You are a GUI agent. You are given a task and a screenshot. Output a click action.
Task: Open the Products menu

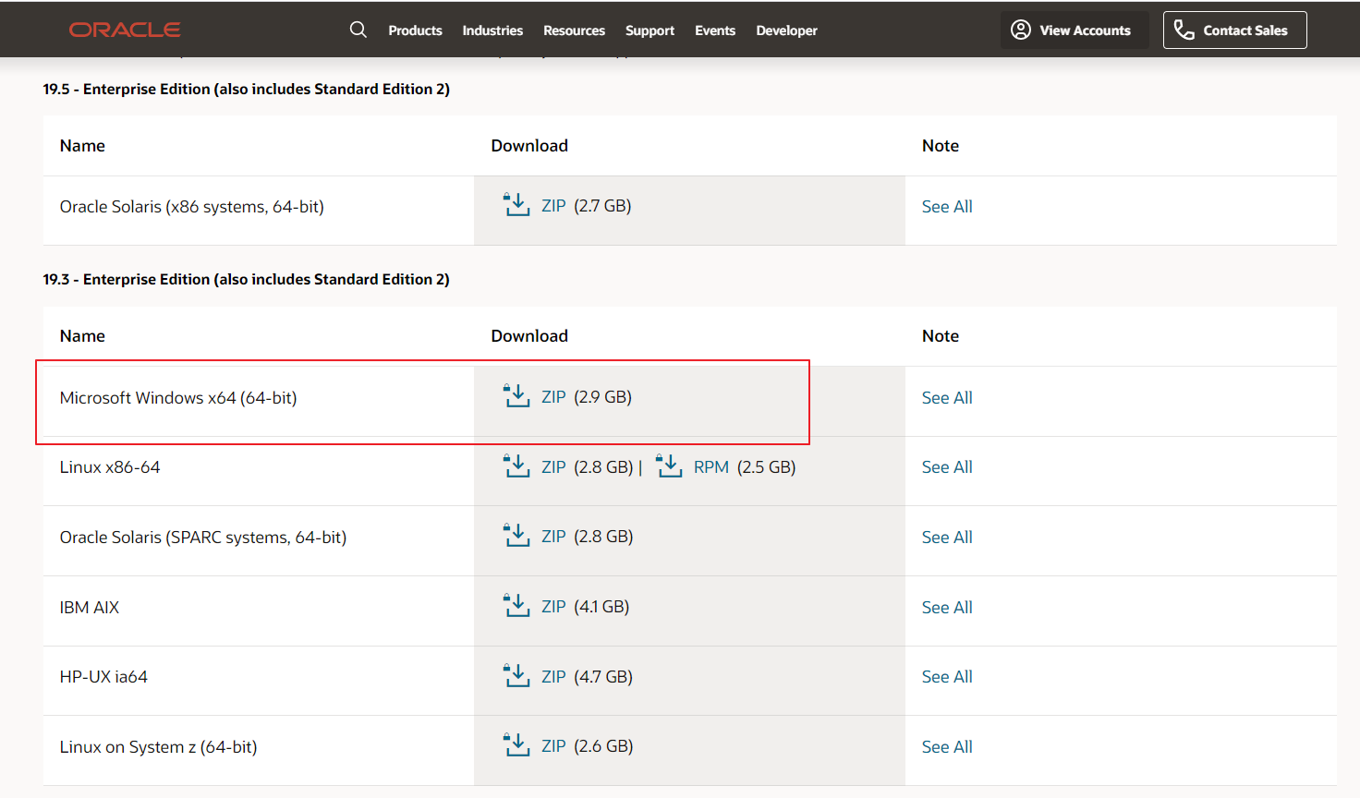tap(415, 30)
